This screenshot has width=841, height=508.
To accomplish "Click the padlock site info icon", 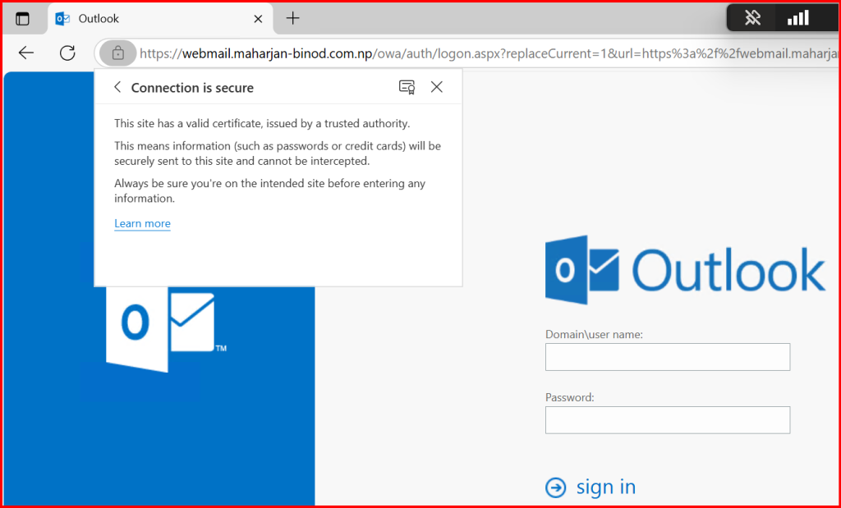I will pyautogui.click(x=117, y=53).
